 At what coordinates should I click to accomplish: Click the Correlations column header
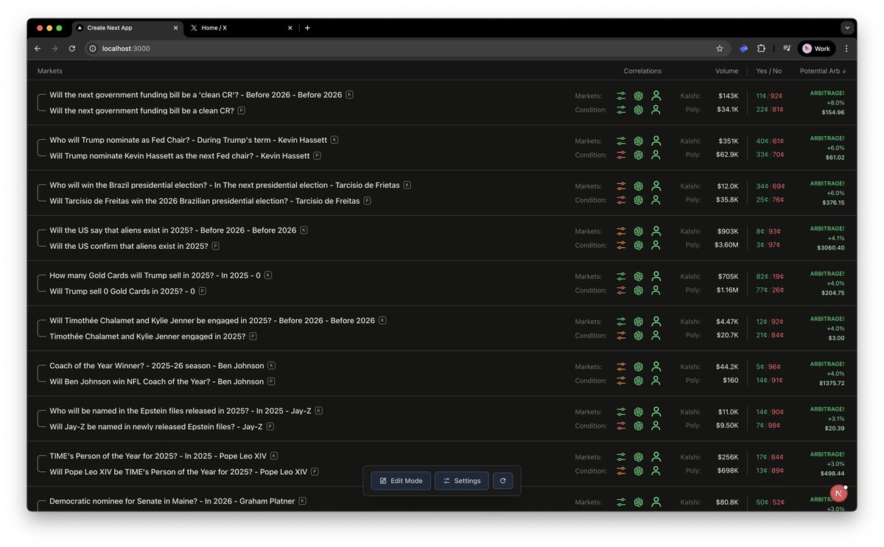click(642, 71)
